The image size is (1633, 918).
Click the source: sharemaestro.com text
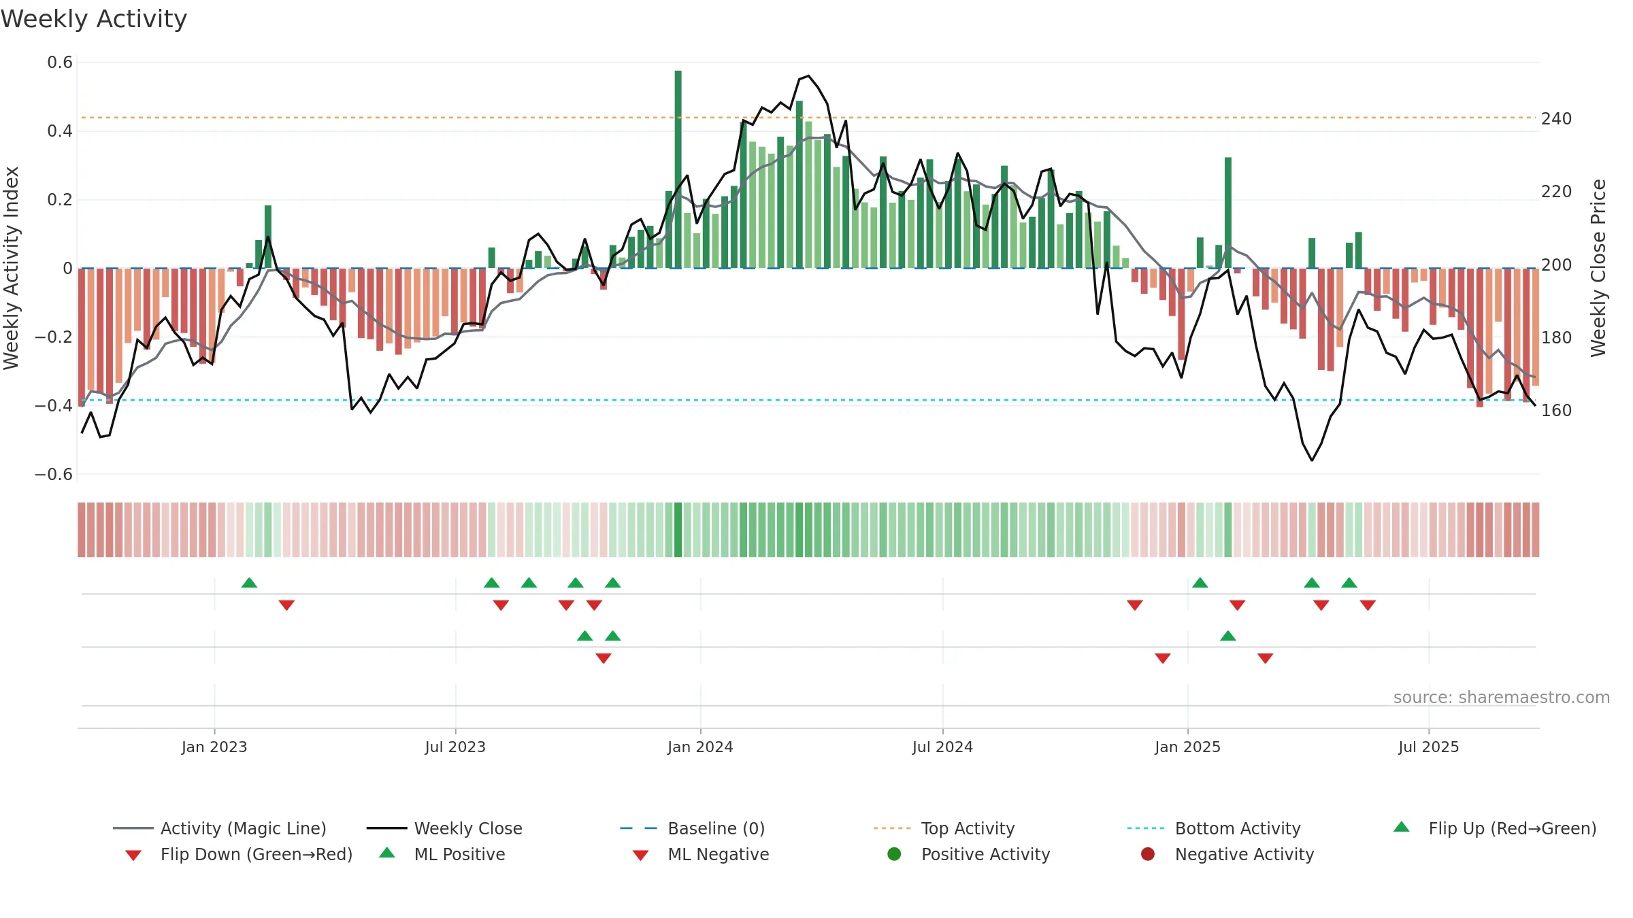1502,697
